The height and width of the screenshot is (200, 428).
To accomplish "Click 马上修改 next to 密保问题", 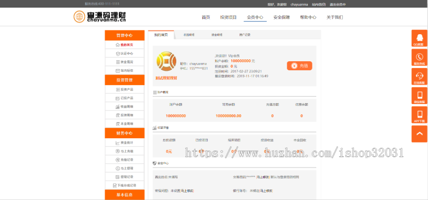I will [x=187, y=190].
